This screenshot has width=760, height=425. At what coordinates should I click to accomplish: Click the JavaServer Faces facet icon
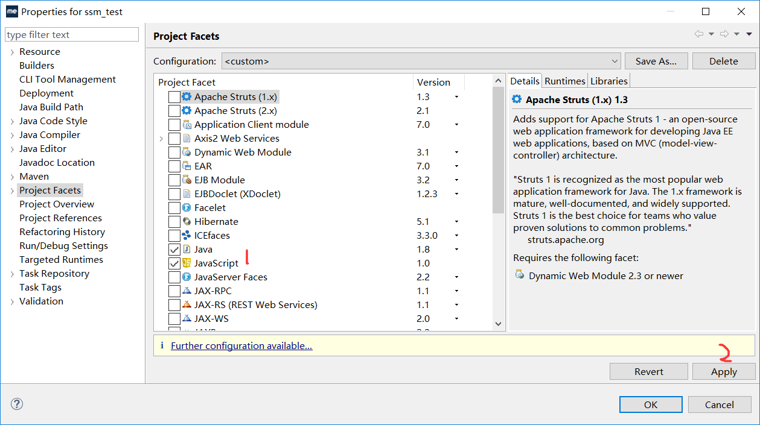click(187, 277)
